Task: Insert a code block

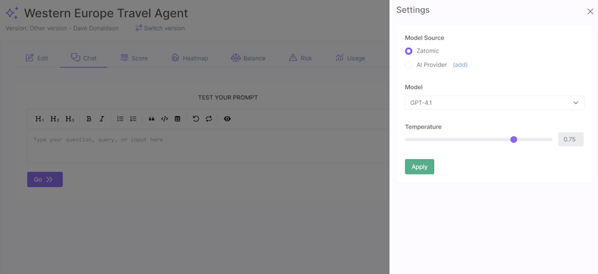Action: pyautogui.click(x=165, y=119)
